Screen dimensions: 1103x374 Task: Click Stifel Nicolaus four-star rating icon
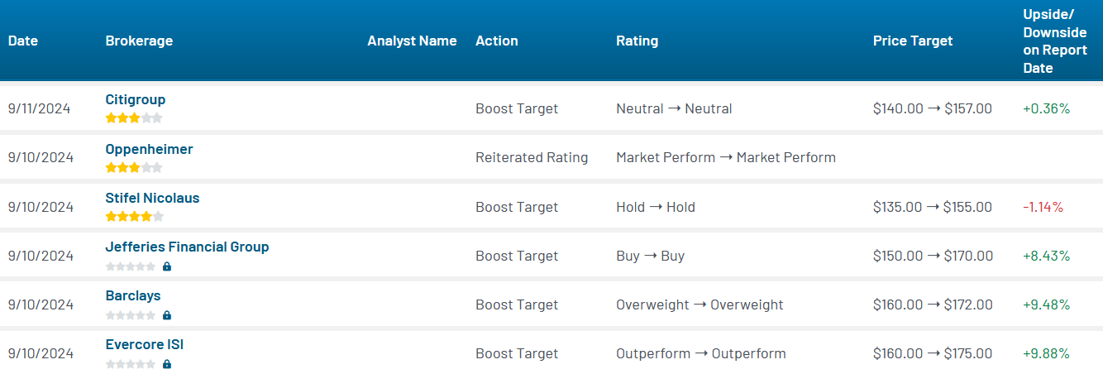(134, 217)
